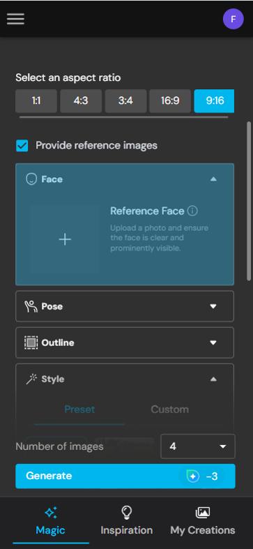Click the Face section smiley icon
The height and width of the screenshot is (549, 253).
pos(31,179)
